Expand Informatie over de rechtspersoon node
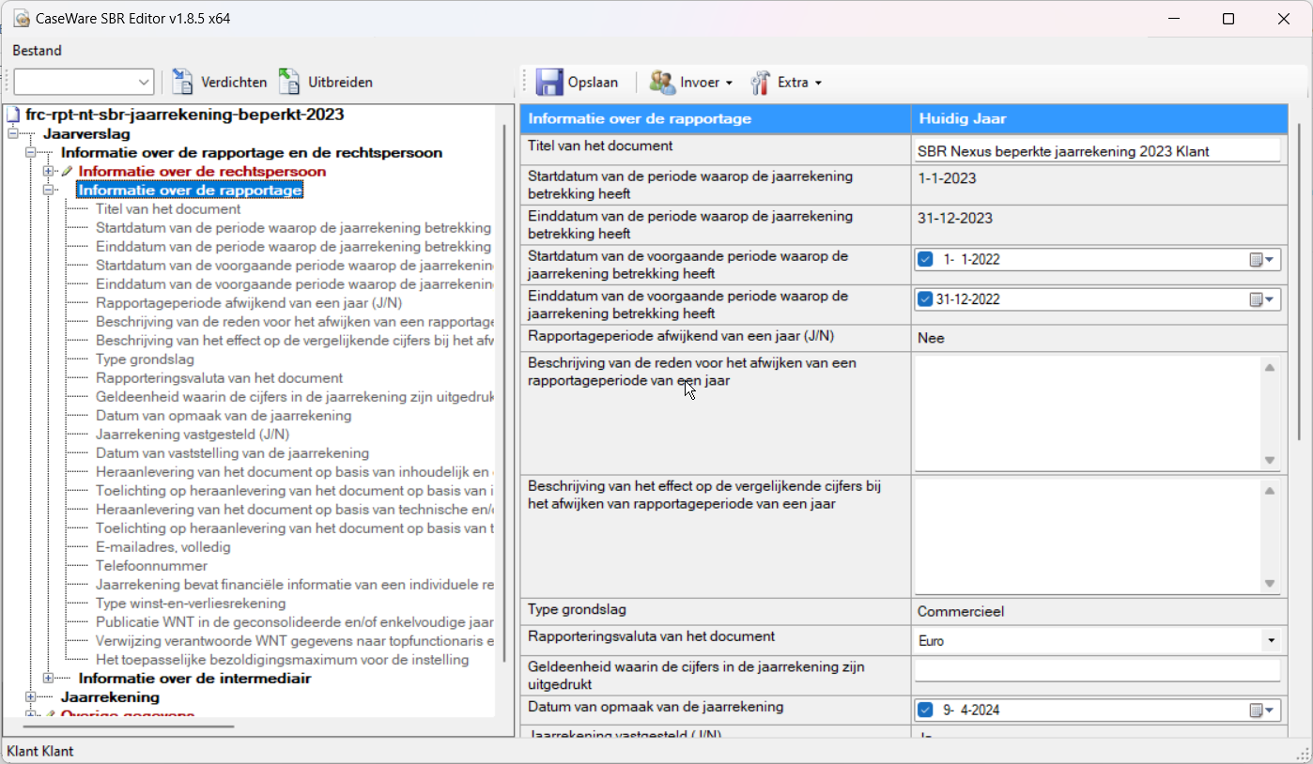The width and height of the screenshot is (1313, 764). (x=49, y=172)
